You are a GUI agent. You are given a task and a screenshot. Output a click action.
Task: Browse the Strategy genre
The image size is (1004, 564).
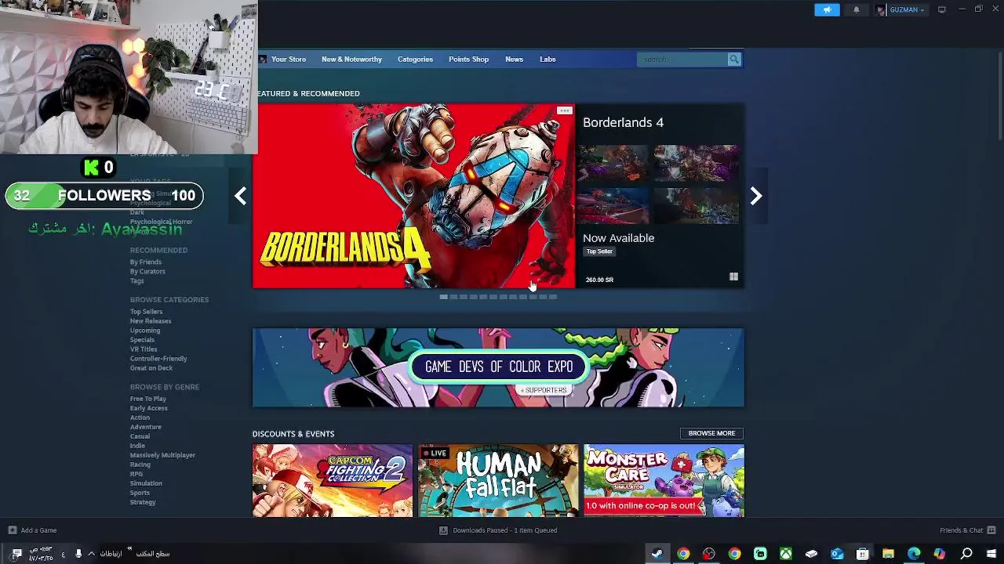pos(143,502)
